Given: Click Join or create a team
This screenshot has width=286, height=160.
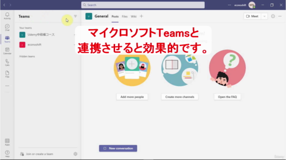Looking at the screenshot, I should coord(37,154).
